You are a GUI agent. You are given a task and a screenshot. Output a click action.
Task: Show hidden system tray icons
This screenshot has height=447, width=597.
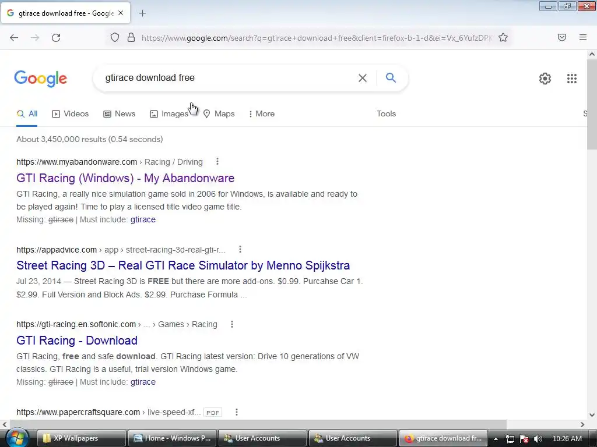pos(496,439)
